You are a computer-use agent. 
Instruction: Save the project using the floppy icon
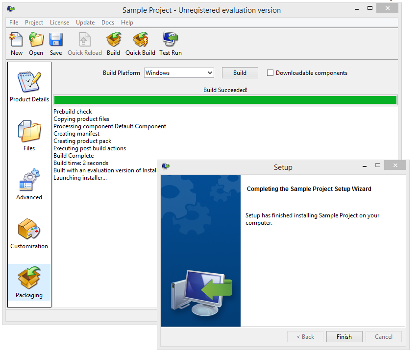tap(56, 44)
